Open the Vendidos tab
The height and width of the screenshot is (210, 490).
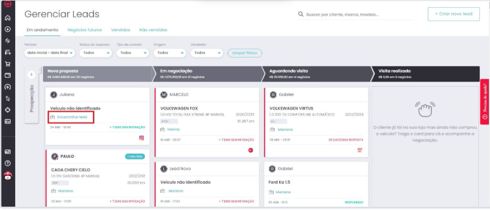(121, 30)
